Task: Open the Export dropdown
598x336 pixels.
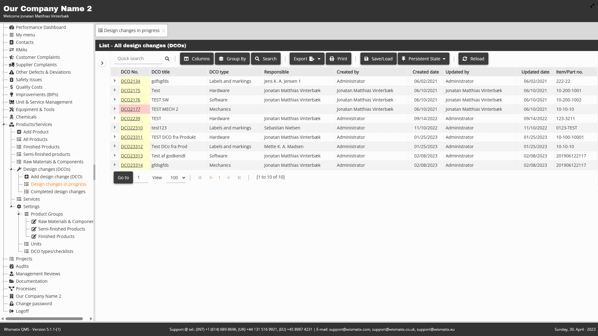Action: [307, 59]
